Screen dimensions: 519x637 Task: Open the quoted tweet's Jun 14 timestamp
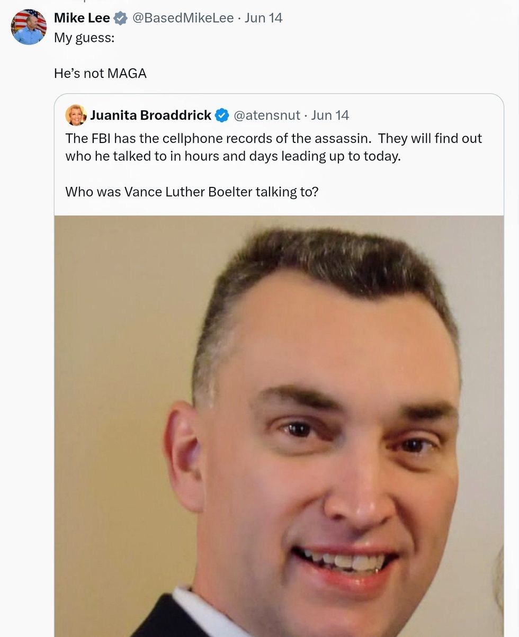click(330, 115)
